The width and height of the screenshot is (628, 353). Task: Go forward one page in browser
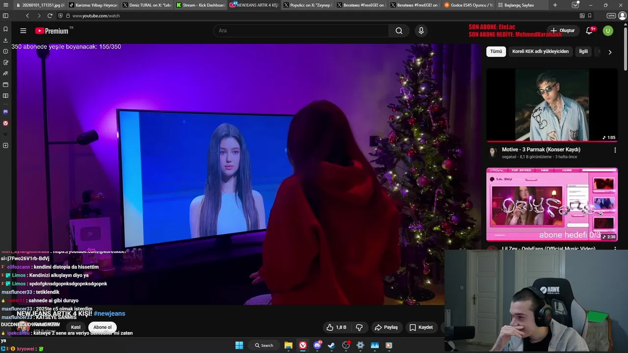click(x=39, y=16)
